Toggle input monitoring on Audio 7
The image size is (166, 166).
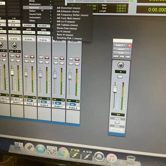pos(56,58)
